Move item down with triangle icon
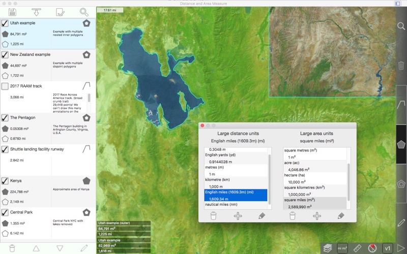The width and height of the screenshot is (407, 254). coord(60,248)
